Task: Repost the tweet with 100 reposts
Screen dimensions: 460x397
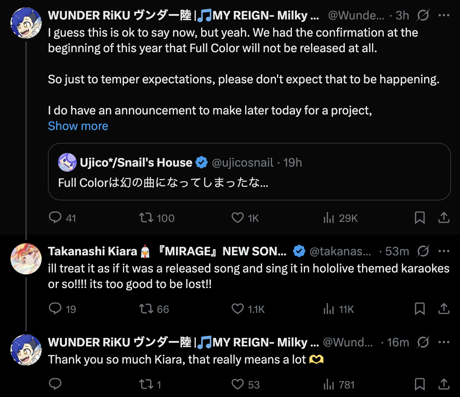Action: 146,218
